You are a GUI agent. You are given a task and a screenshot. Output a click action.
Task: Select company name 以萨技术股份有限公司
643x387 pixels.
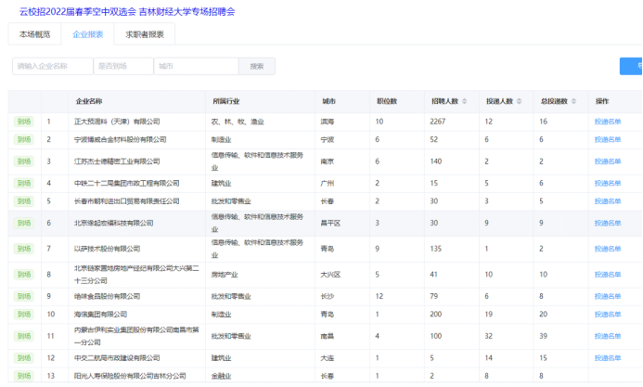coord(107,249)
